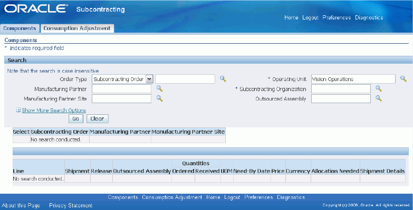Switch to the Components tab
Screen dimensions: 413x210
tap(20, 28)
